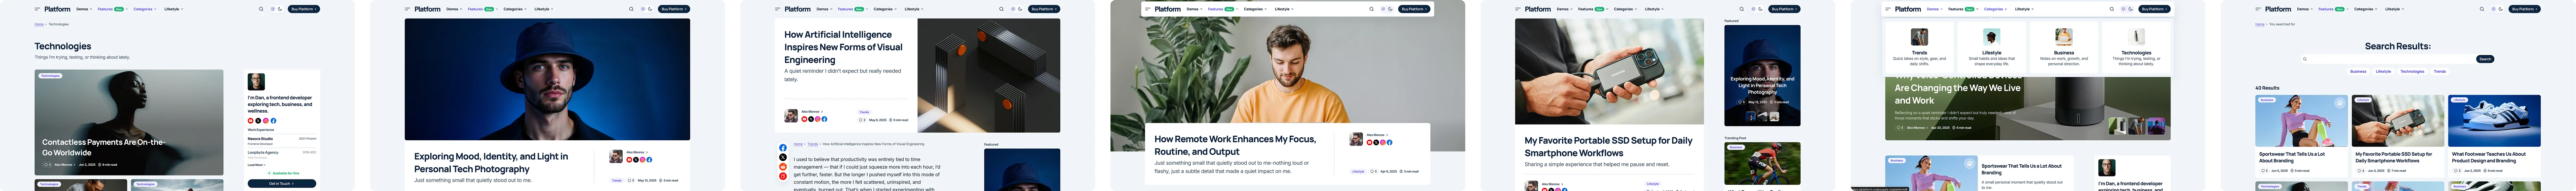The width and height of the screenshot is (2576, 191).
Task: Click Facebook share icon beside AI article text
Action: point(783,148)
